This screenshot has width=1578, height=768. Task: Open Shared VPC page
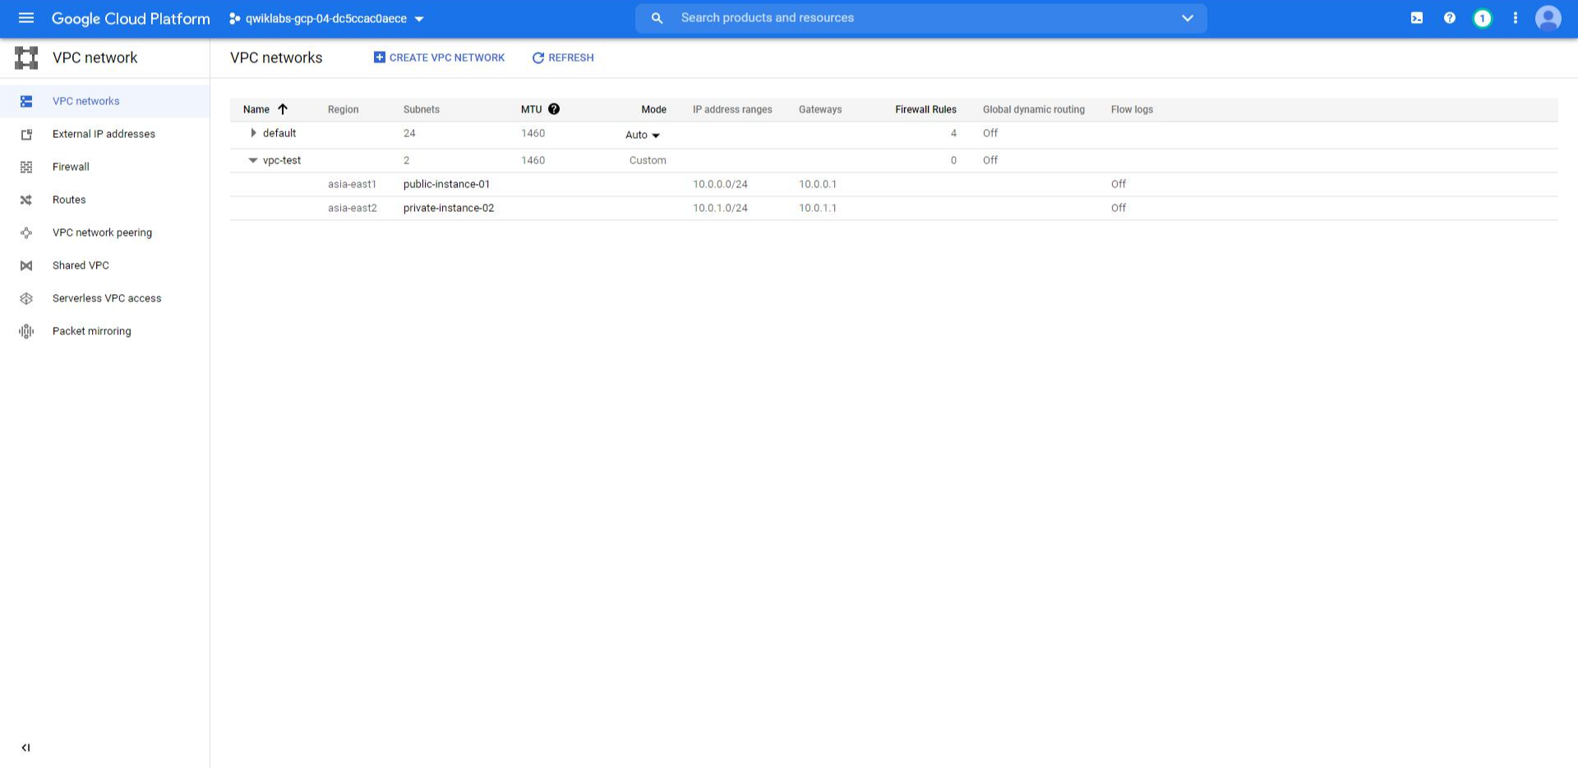pos(81,265)
